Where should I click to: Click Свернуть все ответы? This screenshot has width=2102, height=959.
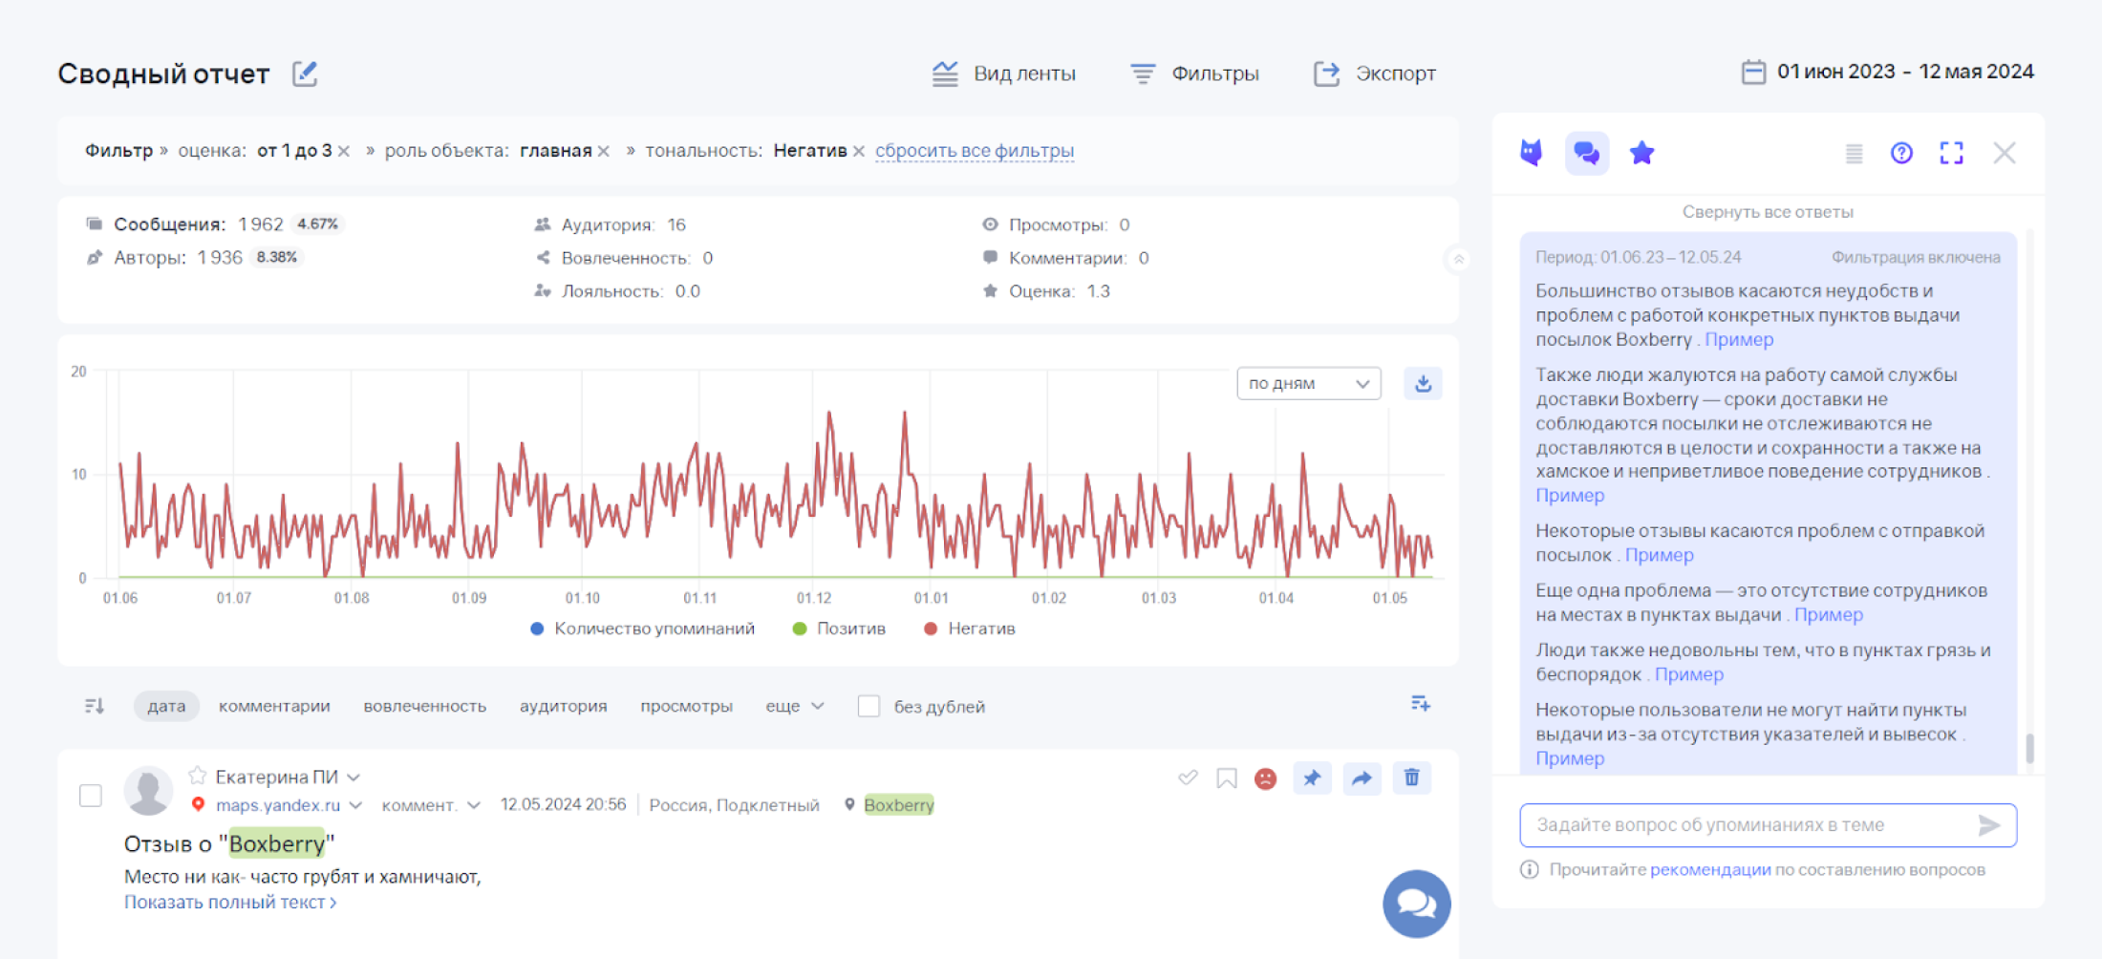pyautogui.click(x=1768, y=212)
